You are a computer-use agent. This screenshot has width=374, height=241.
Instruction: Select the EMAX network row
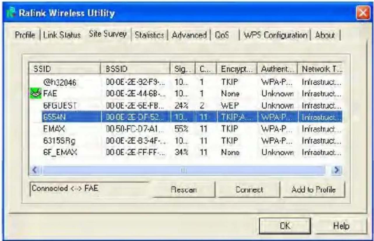185,129
